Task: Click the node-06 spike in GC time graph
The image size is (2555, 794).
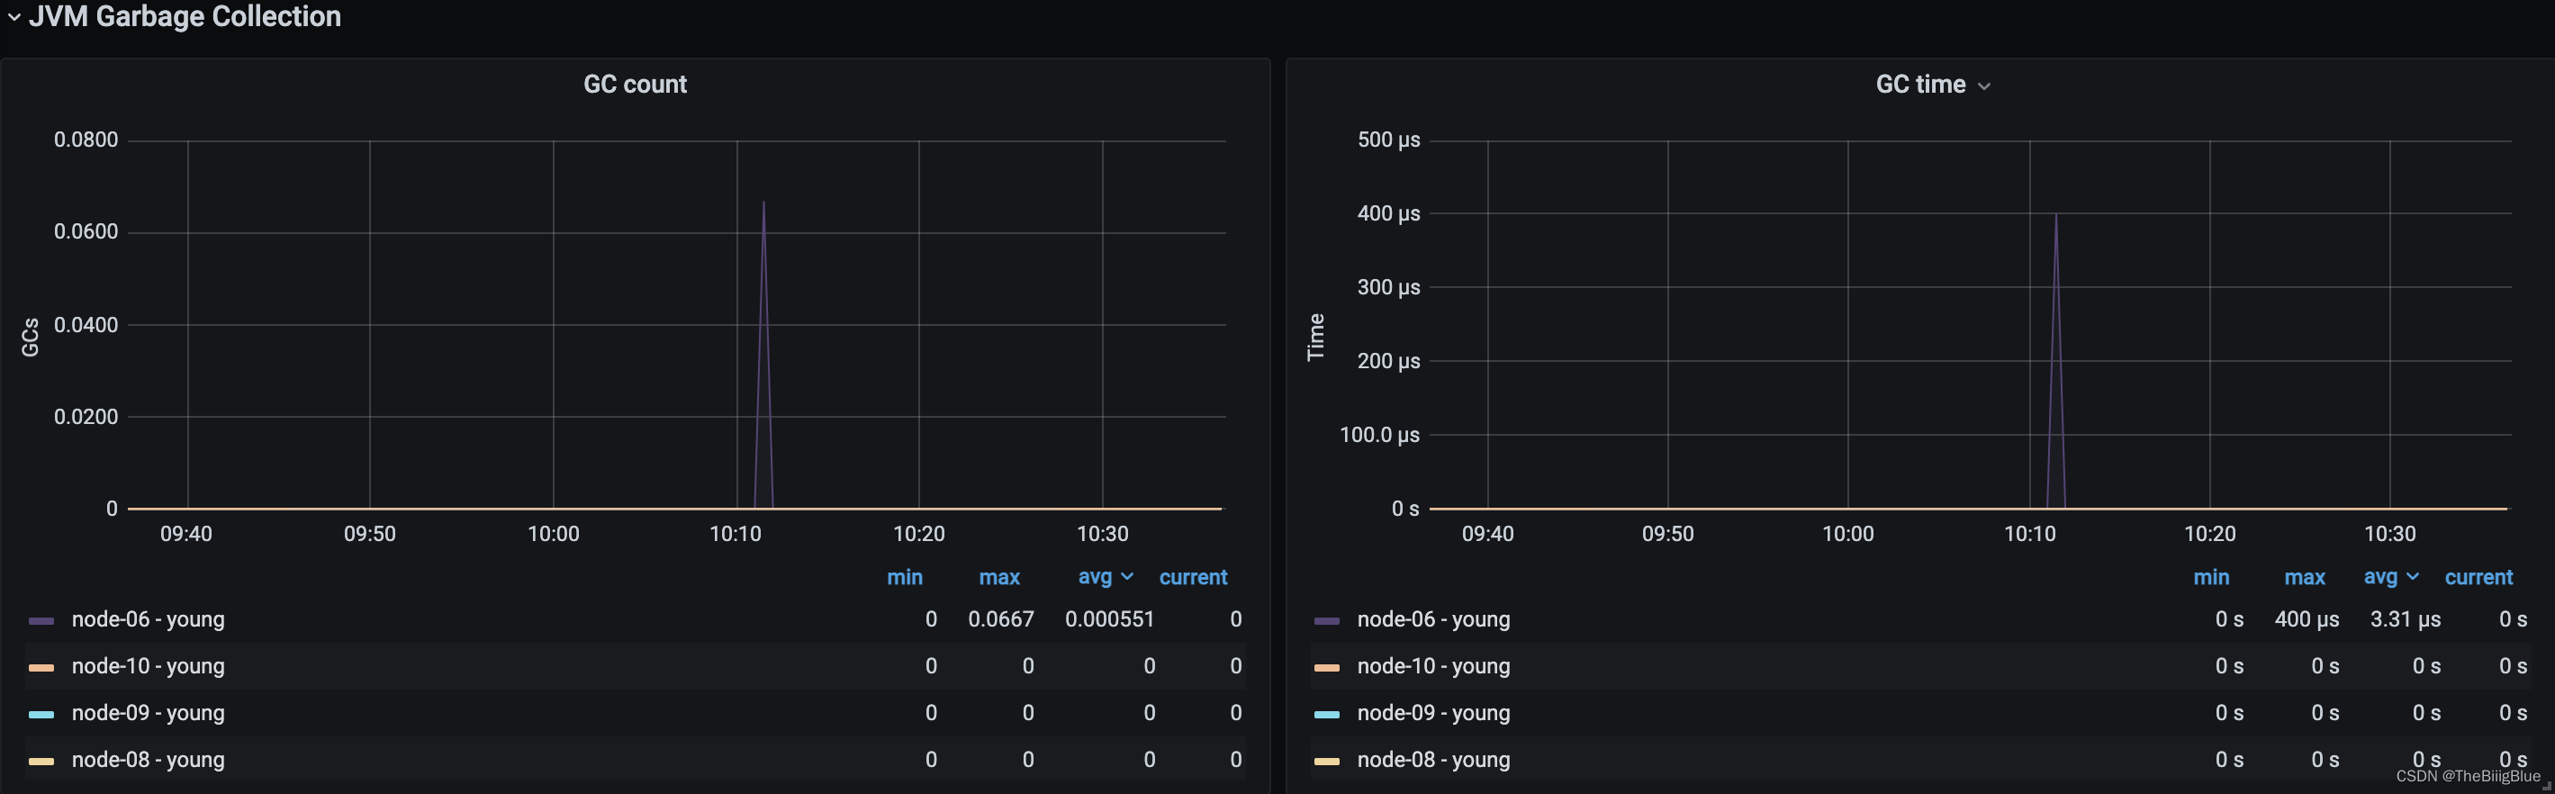Action: [2056, 361]
